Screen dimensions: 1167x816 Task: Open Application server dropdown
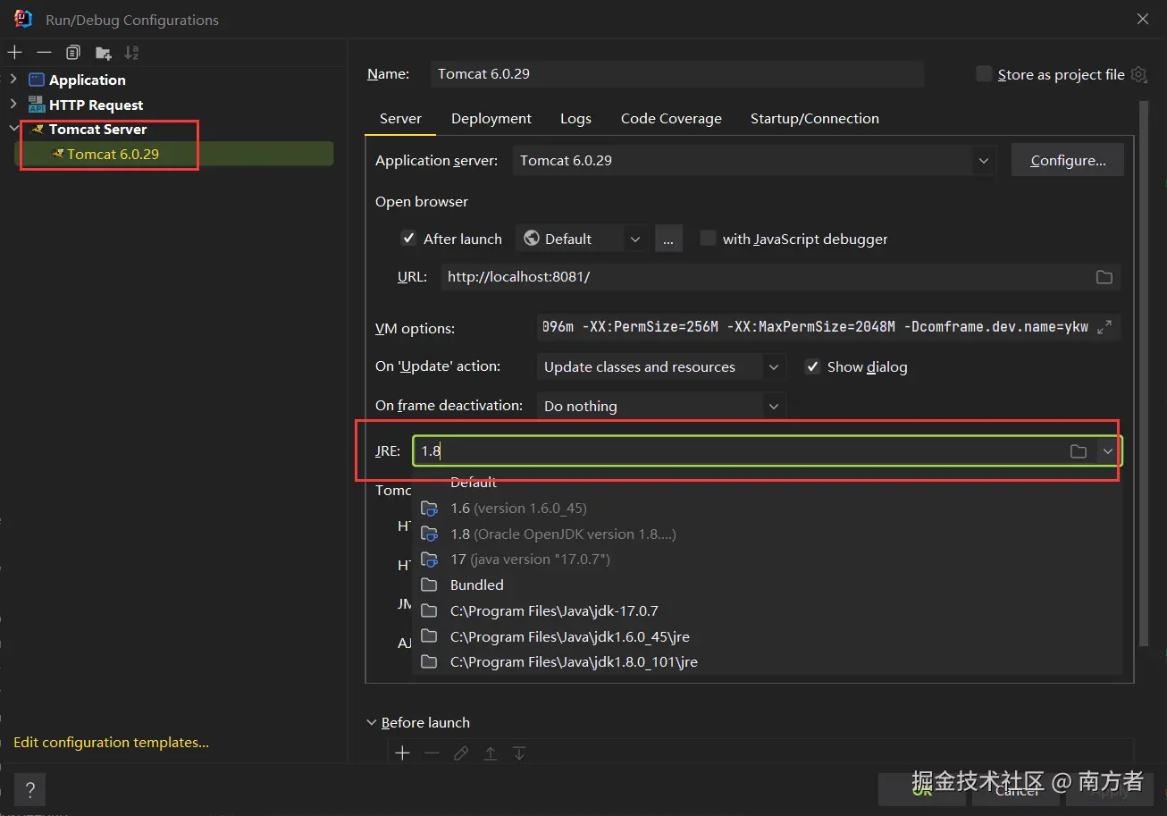pyautogui.click(x=983, y=161)
